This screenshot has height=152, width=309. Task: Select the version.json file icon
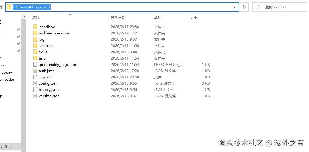click(35, 96)
